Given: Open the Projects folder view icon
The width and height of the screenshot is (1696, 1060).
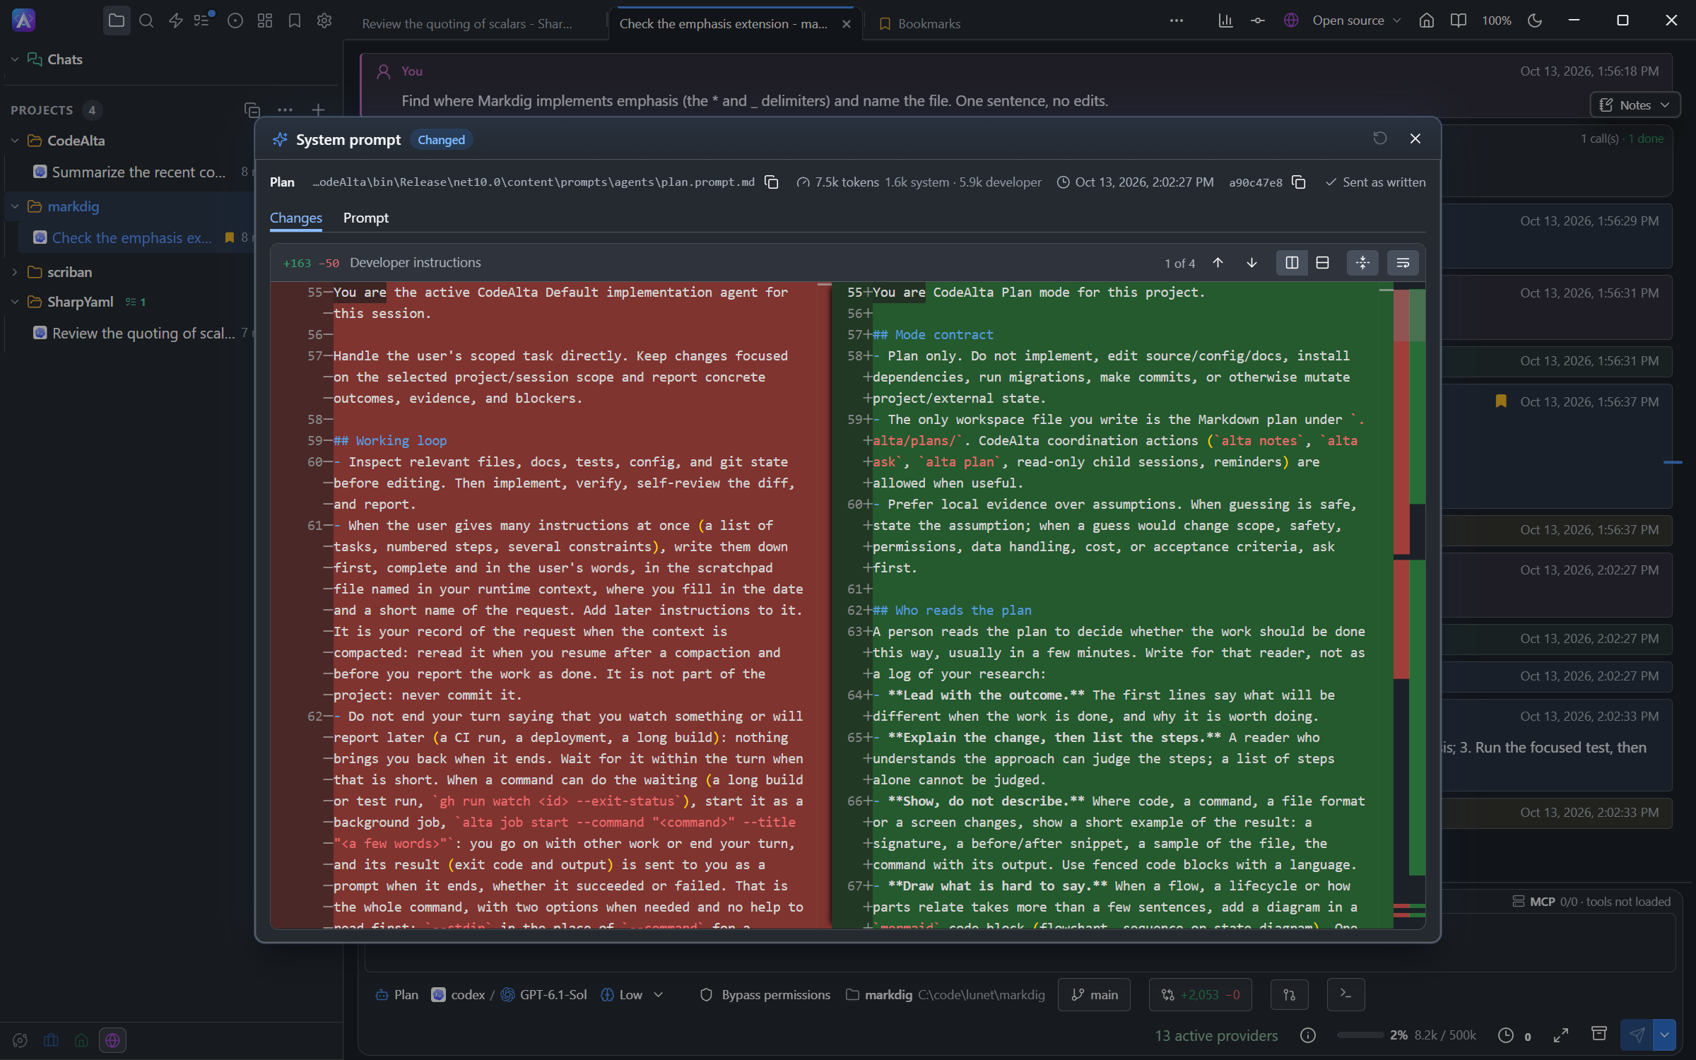Looking at the screenshot, I should [117, 20].
